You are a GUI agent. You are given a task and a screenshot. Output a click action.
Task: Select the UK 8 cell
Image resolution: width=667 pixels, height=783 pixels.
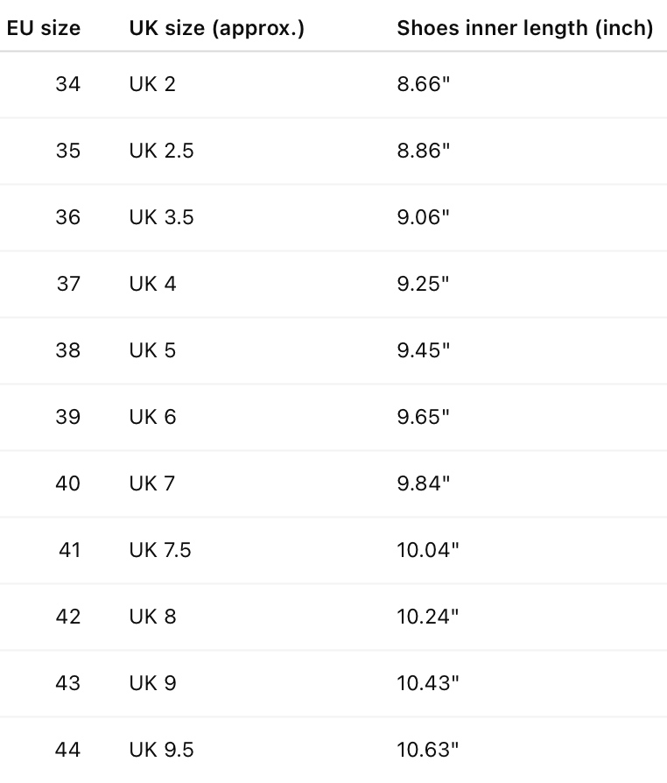(x=152, y=617)
